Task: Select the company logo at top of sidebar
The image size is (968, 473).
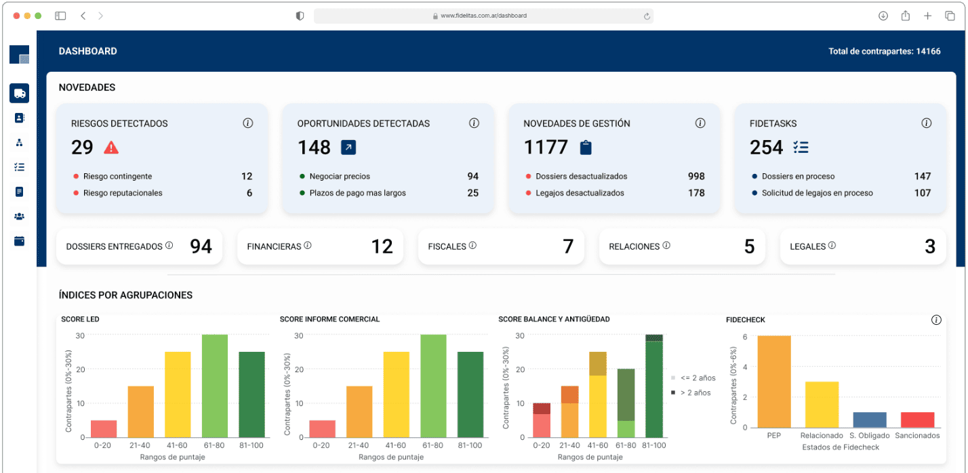Action: (19, 54)
